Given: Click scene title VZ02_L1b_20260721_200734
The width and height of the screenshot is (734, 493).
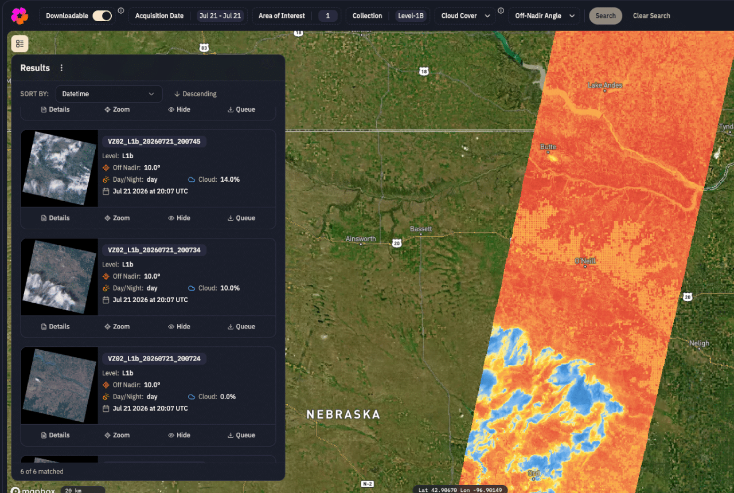Looking at the screenshot, I should coord(154,250).
